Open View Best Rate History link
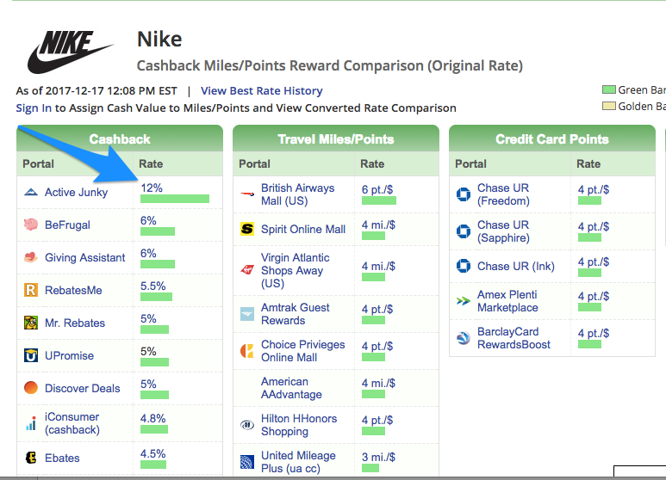666x480 pixels. [x=262, y=90]
